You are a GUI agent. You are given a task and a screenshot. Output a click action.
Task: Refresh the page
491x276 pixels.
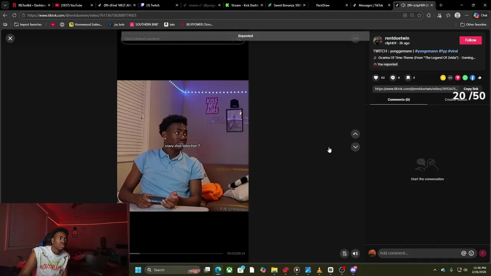pos(14,15)
